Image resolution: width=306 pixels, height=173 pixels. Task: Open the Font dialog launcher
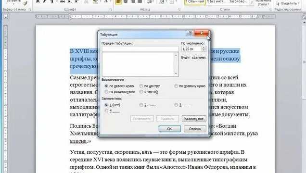click(x=111, y=9)
